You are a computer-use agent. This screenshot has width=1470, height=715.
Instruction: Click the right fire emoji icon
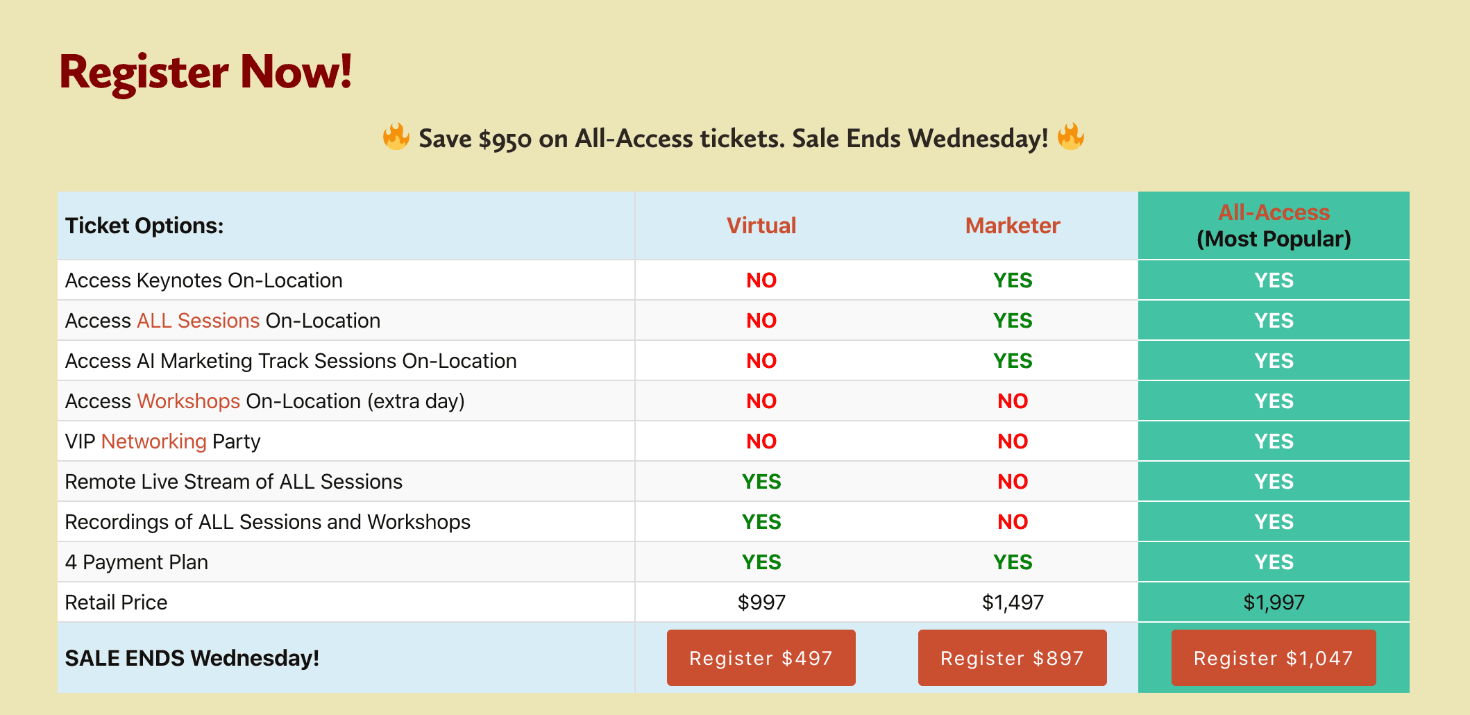[1070, 137]
